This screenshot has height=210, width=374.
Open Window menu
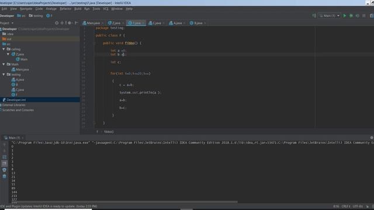pyautogui.click(x=117, y=9)
